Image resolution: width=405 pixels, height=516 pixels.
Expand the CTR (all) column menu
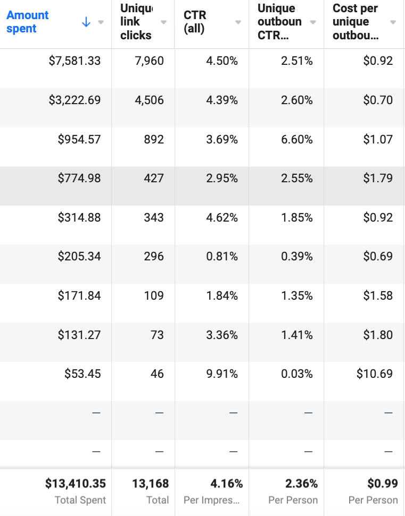pos(238,22)
